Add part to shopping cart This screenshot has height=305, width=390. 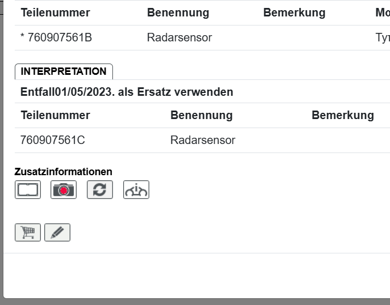click(28, 232)
